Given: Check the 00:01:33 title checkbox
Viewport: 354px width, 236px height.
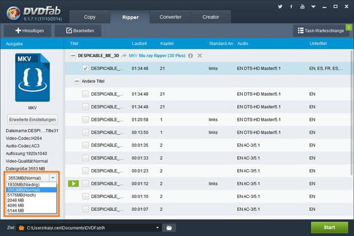Looking at the screenshot, I should click(x=85, y=158).
